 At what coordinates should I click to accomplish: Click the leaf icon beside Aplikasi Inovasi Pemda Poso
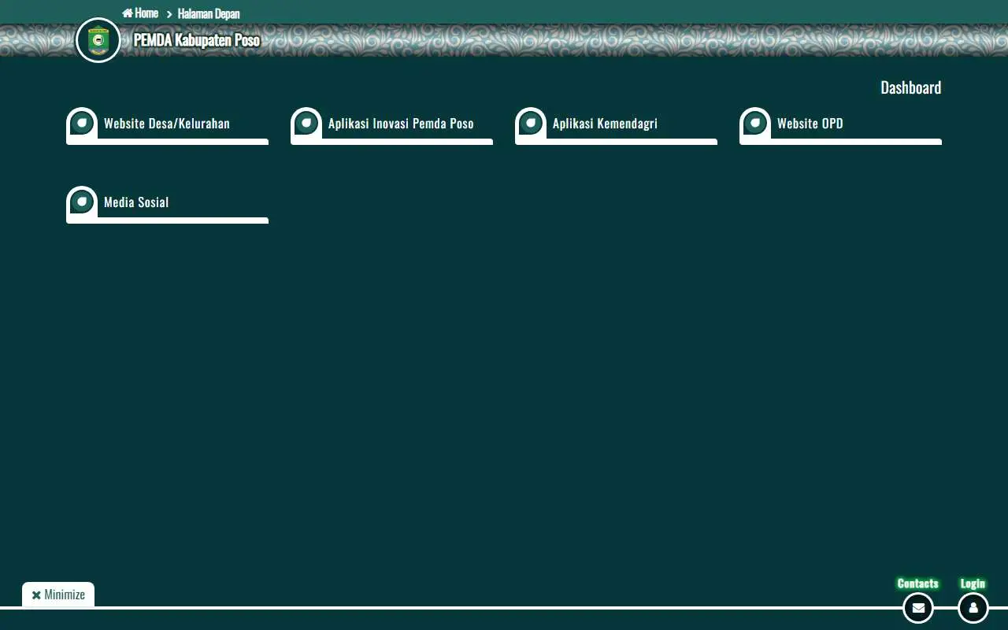(306, 124)
